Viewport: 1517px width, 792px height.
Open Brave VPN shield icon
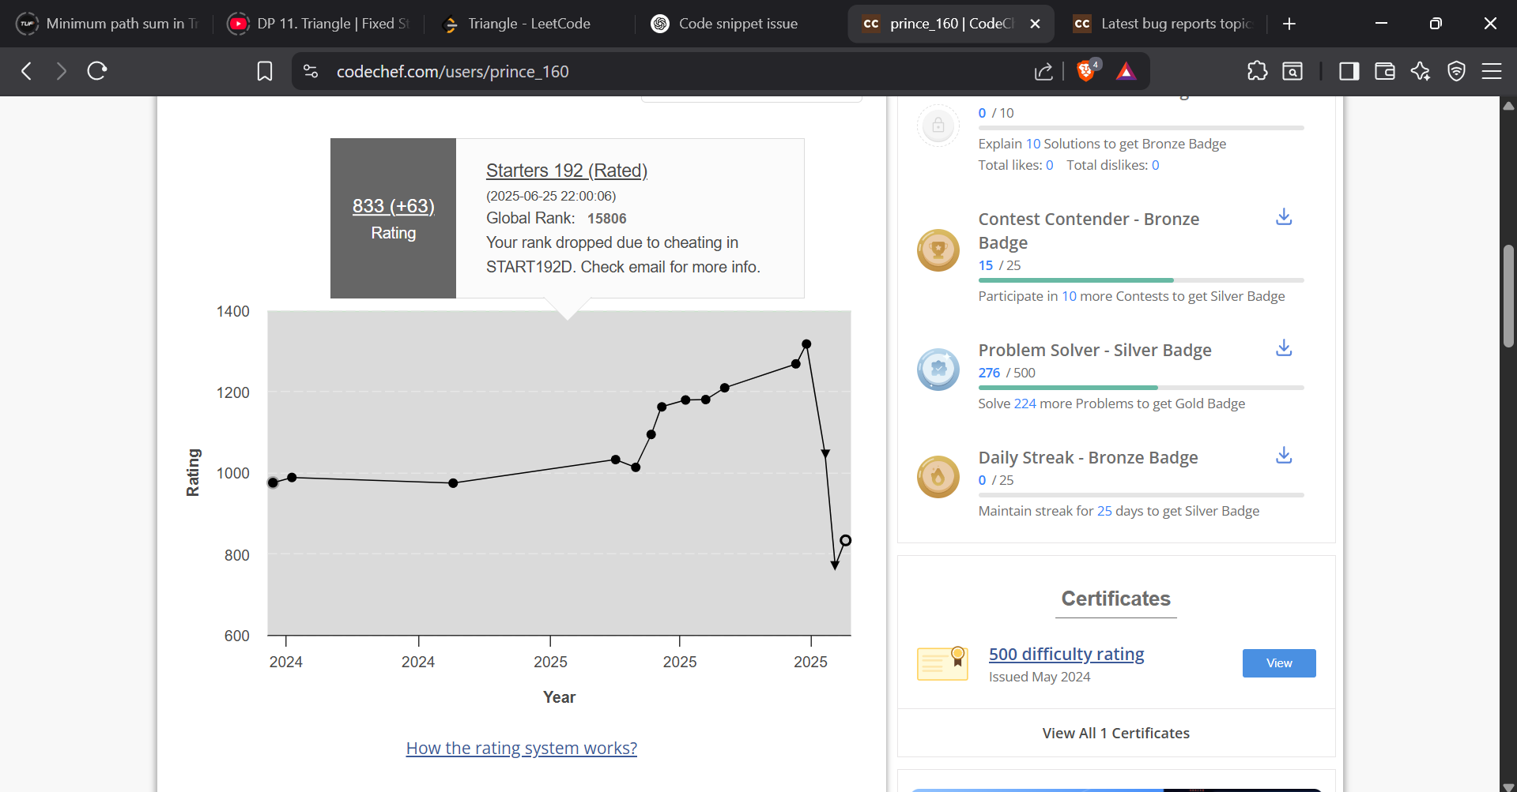coord(1456,72)
